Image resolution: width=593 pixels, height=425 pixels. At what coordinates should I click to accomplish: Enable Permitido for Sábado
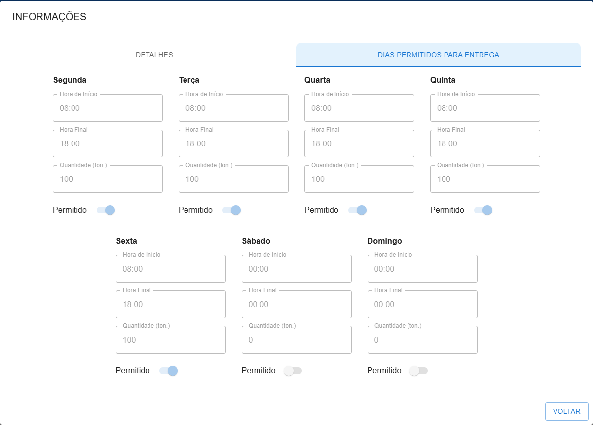point(293,371)
